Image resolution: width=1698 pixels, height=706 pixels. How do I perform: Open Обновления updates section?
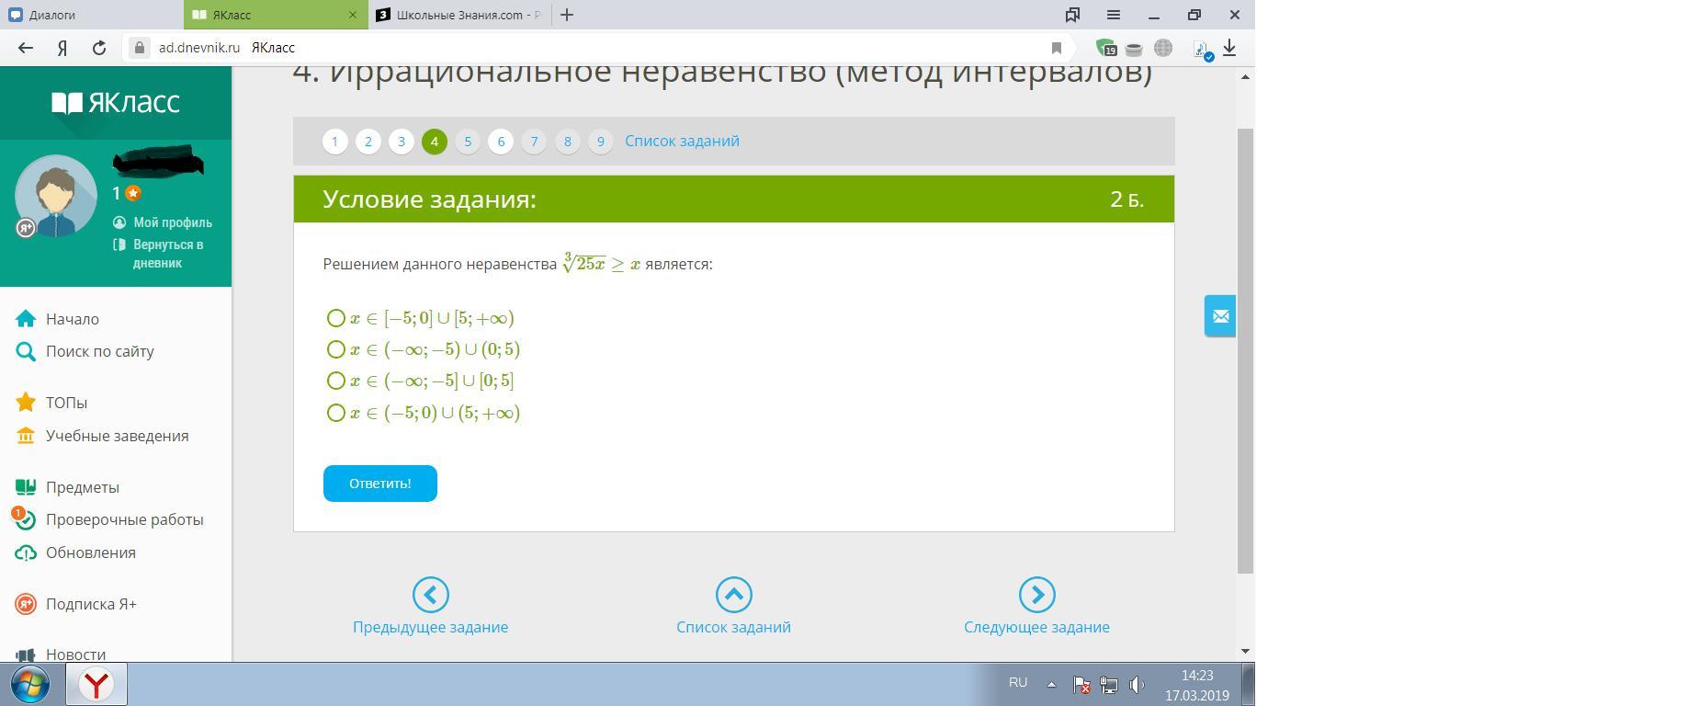pyautogui.click(x=91, y=552)
